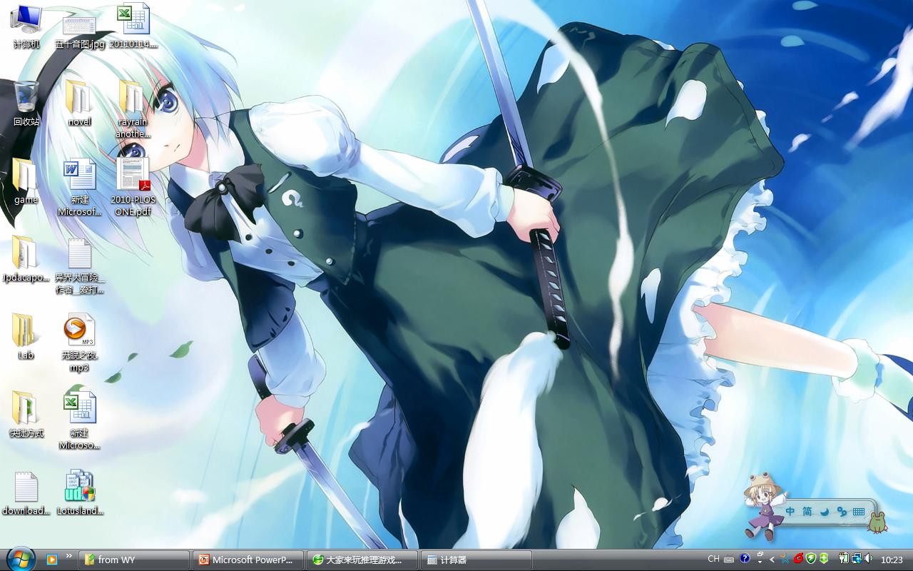Open the Windows Start menu

[x=19, y=558]
